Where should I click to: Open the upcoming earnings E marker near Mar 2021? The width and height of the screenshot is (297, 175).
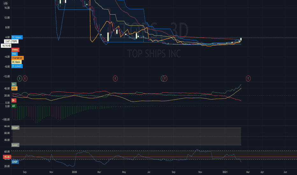click(x=248, y=78)
